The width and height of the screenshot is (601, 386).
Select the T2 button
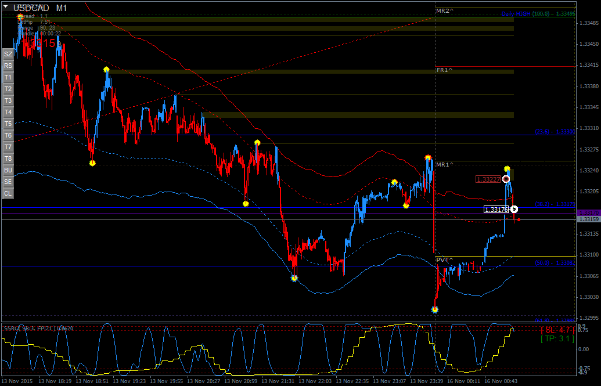point(8,89)
